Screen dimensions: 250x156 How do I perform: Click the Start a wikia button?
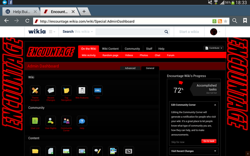pyautogui.click(x=189, y=32)
